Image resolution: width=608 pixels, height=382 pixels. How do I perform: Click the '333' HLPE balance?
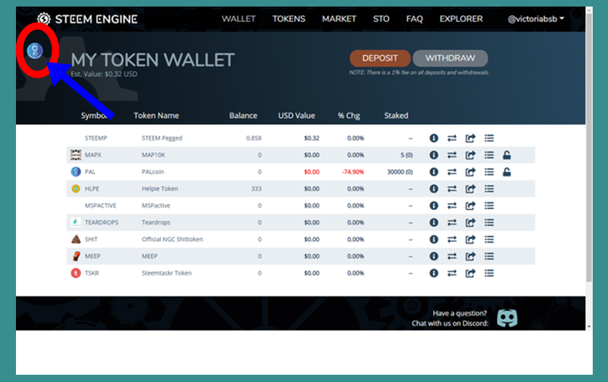tap(256, 189)
